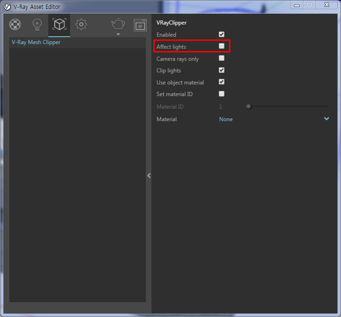Enable the Affect lights checkbox
Image resolution: width=341 pixels, height=317 pixels.
(x=222, y=46)
